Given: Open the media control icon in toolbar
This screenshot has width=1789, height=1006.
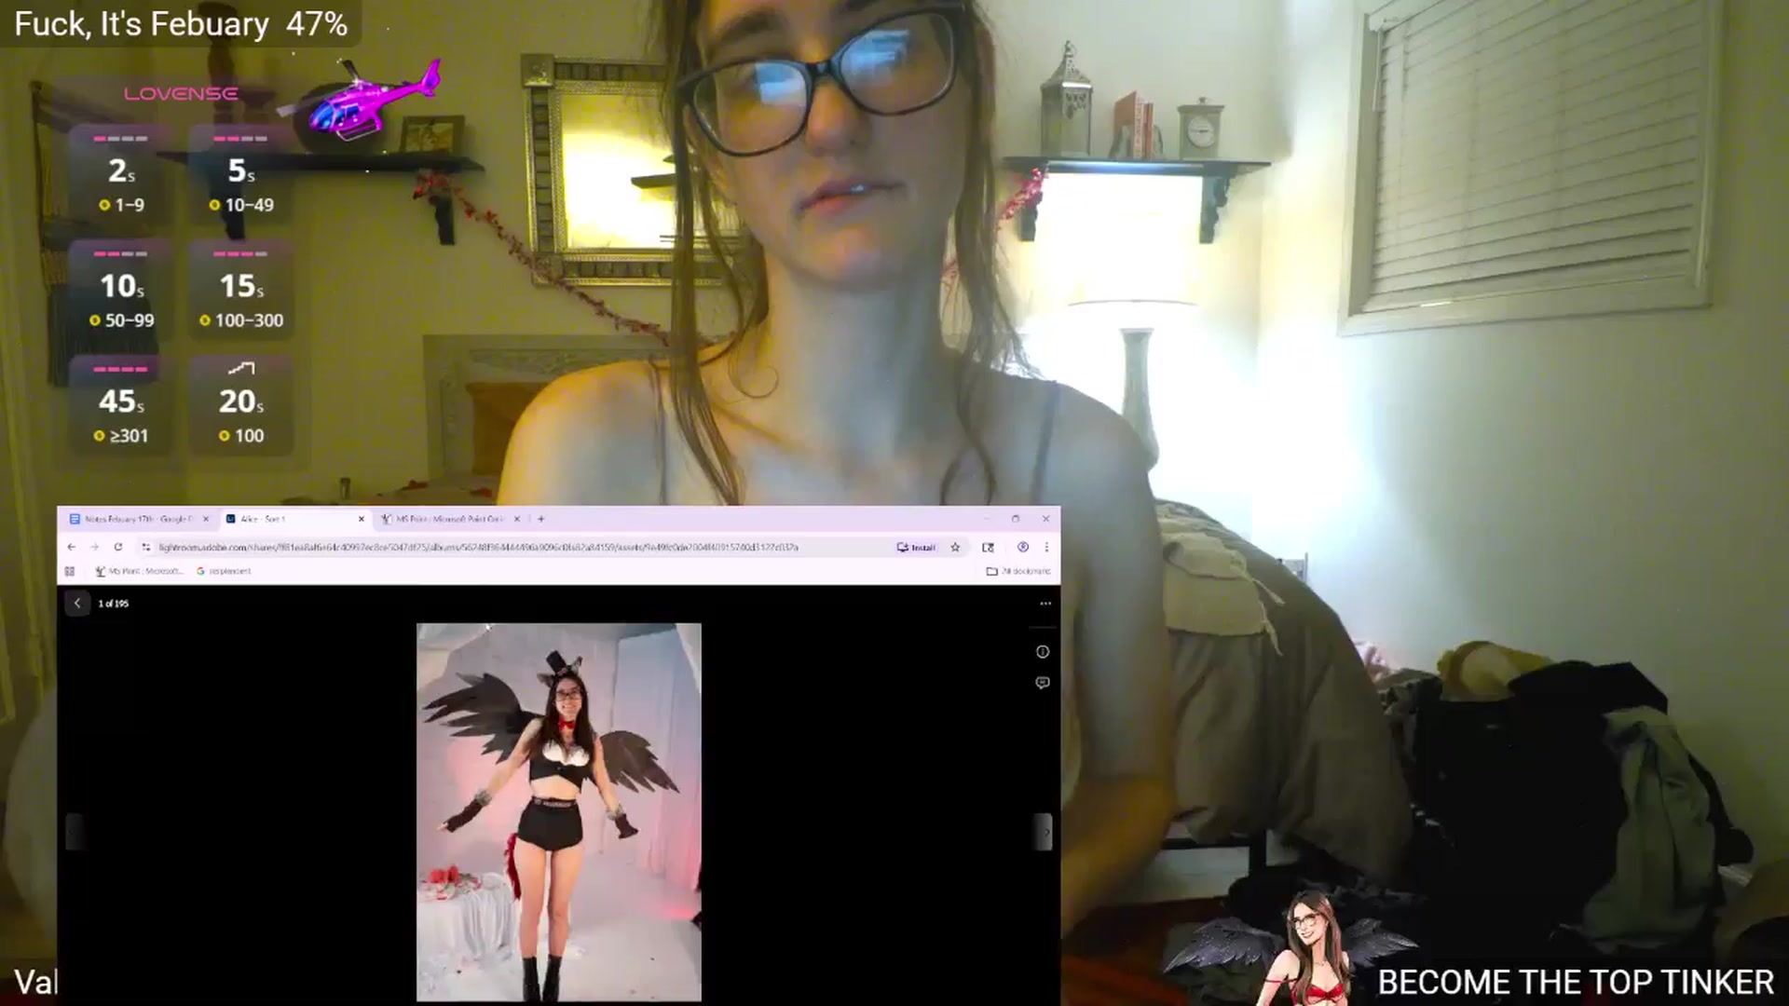Looking at the screenshot, I should click(989, 548).
